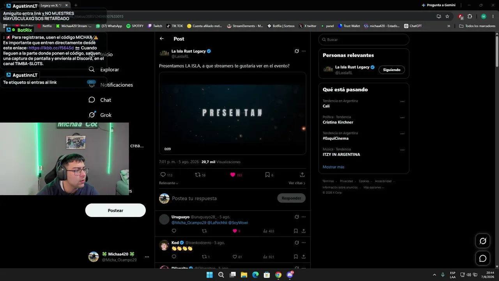Bookmark this page with the star icon
The image size is (499, 281).
[447, 16]
